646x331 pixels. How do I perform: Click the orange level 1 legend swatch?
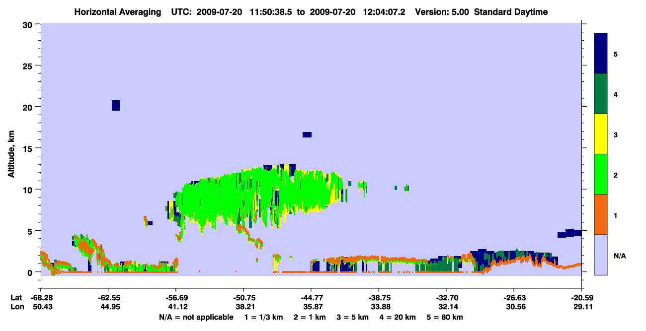pos(601,214)
